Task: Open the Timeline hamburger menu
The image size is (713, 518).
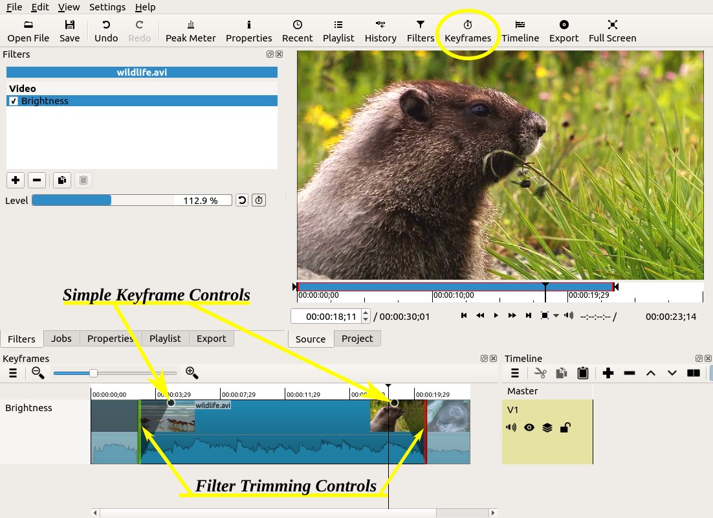Action: pyautogui.click(x=515, y=372)
